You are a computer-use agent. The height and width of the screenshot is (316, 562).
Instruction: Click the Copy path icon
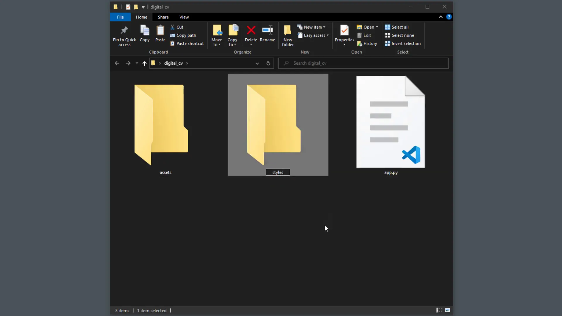[x=183, y=35]
